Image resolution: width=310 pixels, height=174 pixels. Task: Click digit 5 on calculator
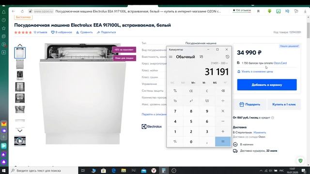click(x=191, y=121)
